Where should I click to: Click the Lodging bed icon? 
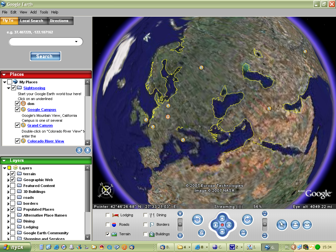(115, 215)
